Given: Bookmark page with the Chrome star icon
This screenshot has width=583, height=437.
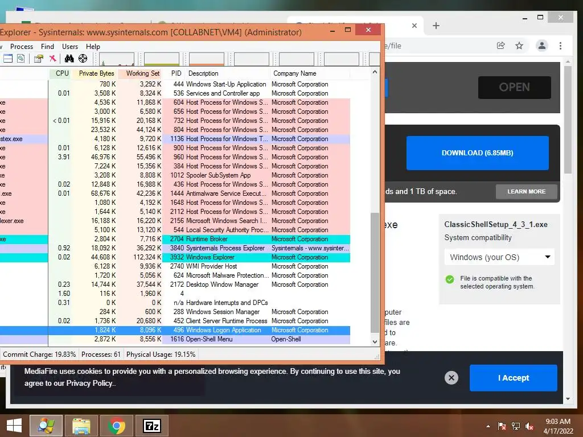Looking at the screenshot, I should (x=519, y=46).
